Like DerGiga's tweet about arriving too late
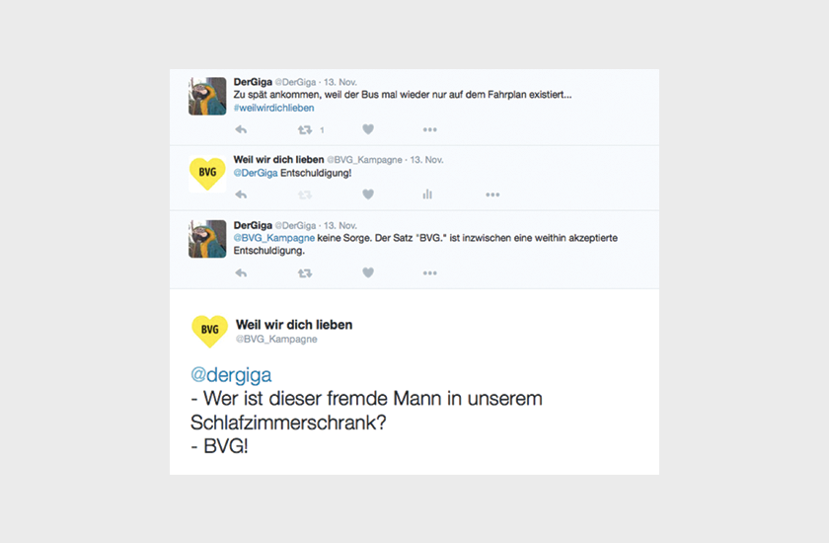Image resolution: width=829 pixels, height=543 pixels. [368, 129]
